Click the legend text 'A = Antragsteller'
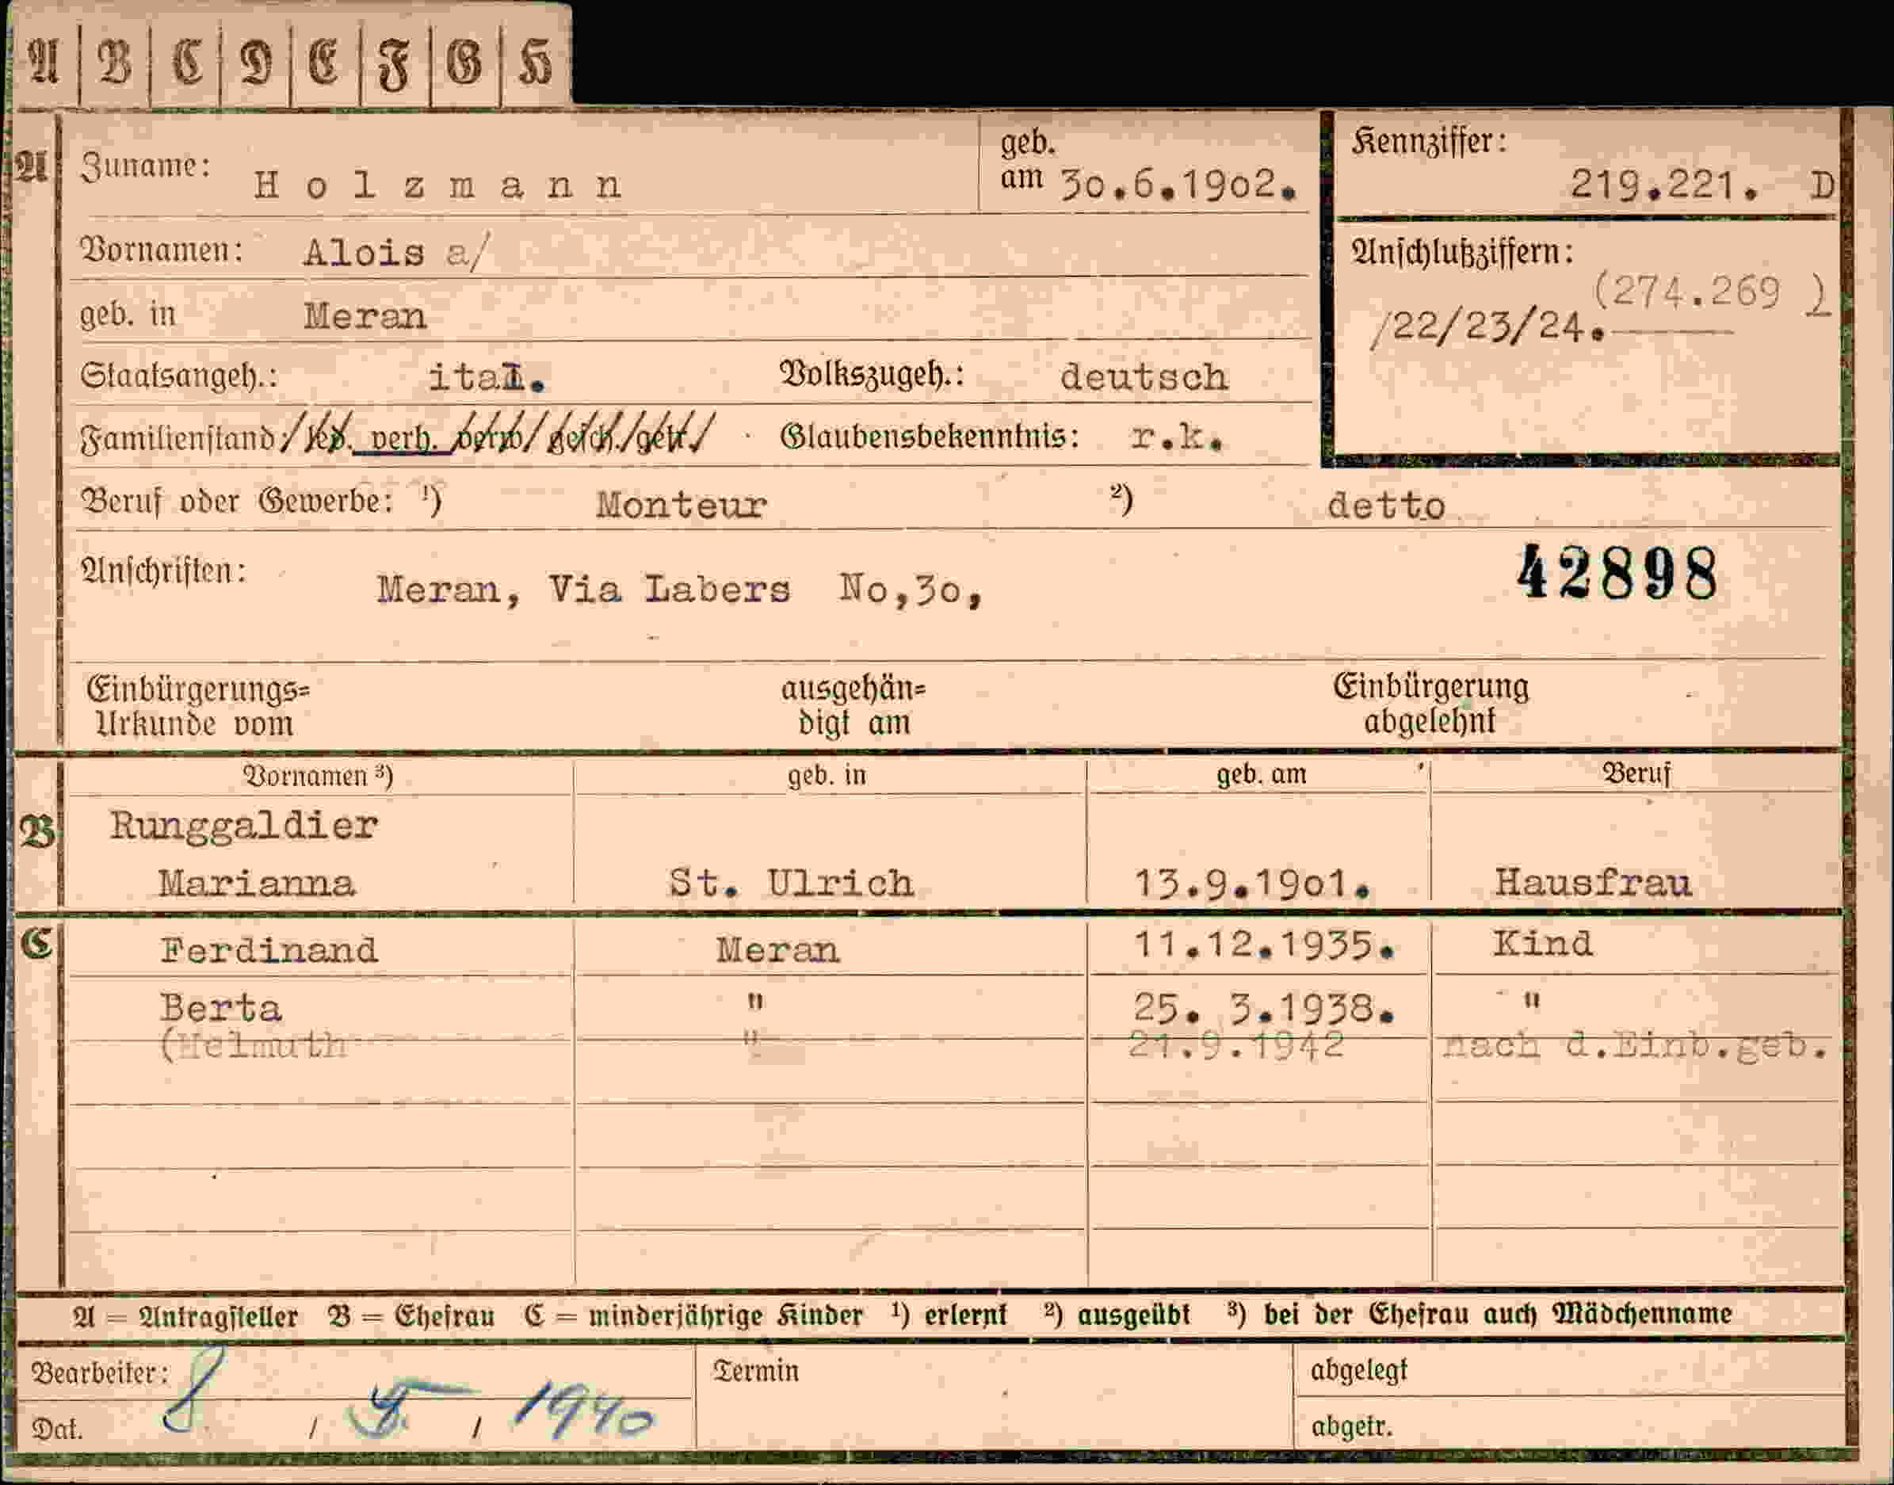The width and height of the screenshot is (1894, 1485). [185, 1316]
